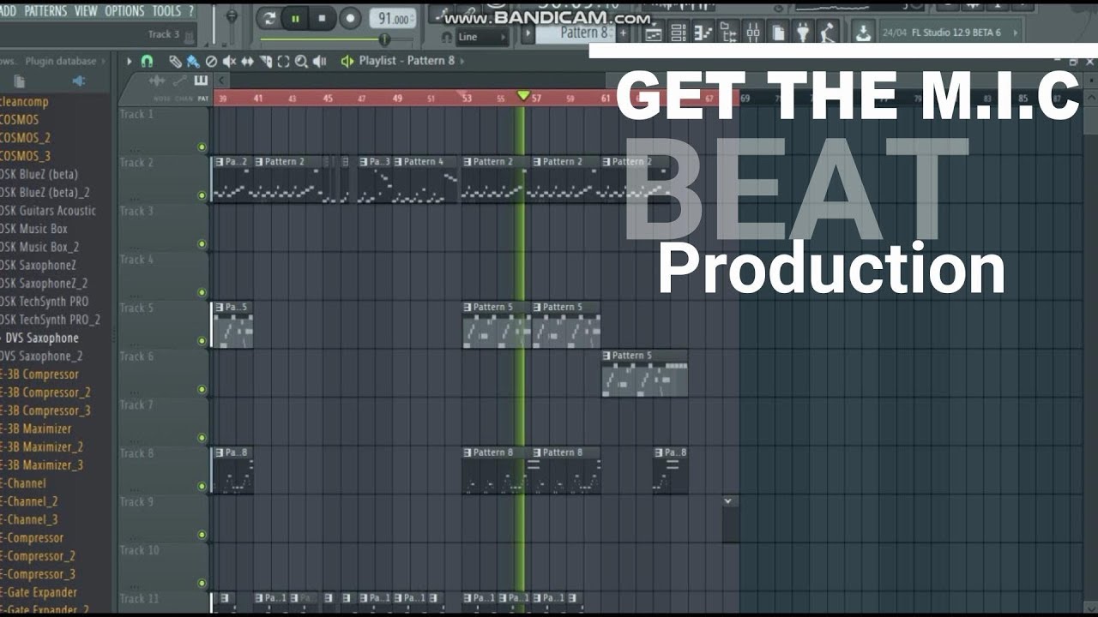The width and height of the screenshot is (1098, 617).
Task: Select COSMOS in plugin list
Action: tap(20, 119)
